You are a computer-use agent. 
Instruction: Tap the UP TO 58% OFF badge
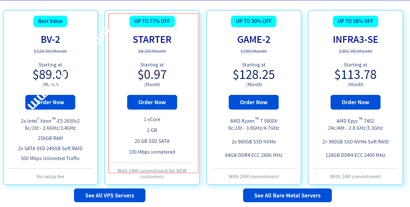355,21
